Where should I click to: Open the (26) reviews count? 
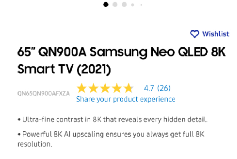click(x=164, y=88)
